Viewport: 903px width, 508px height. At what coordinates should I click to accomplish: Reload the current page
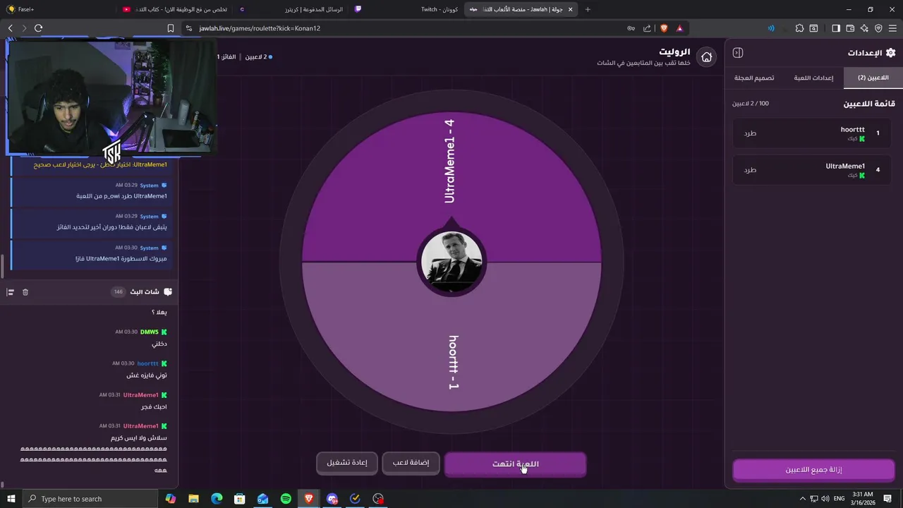point(38,28)
